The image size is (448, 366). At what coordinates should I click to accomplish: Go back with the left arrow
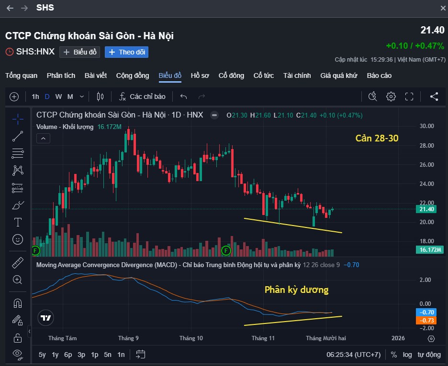(10, 8)
